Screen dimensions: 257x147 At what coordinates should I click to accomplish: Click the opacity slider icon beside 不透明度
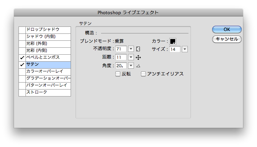[138, 49]
